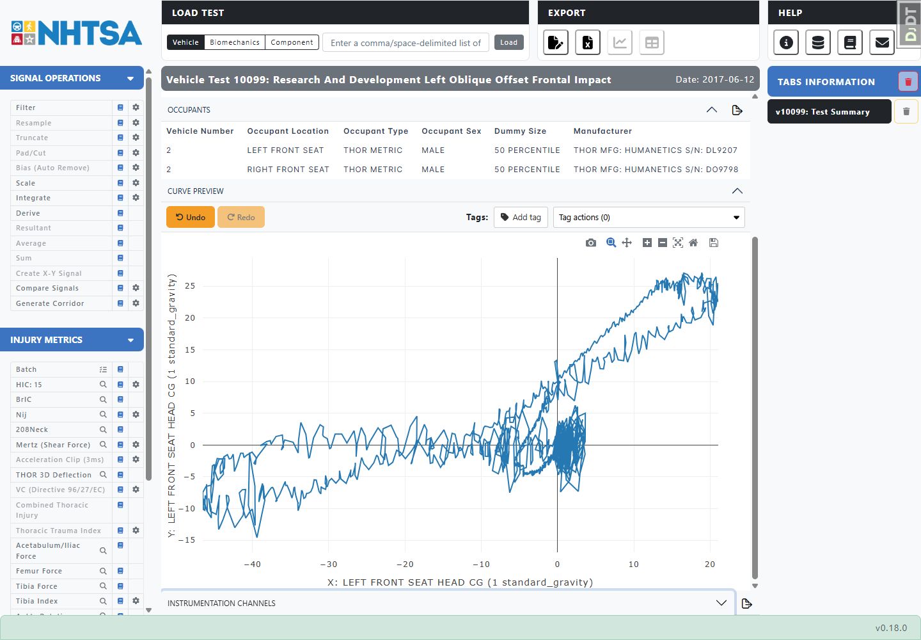
Task: Click the v0.18.0 version label
Action: point(891,628)
